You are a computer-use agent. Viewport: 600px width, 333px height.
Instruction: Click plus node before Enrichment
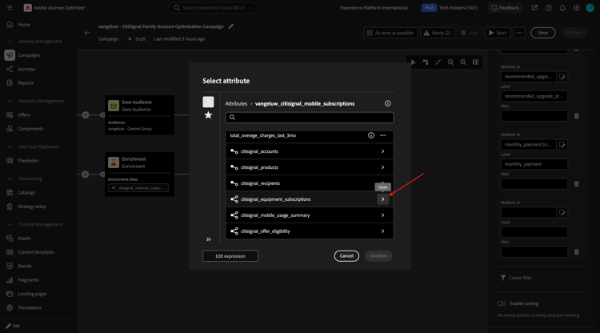(x=86, y=175)
